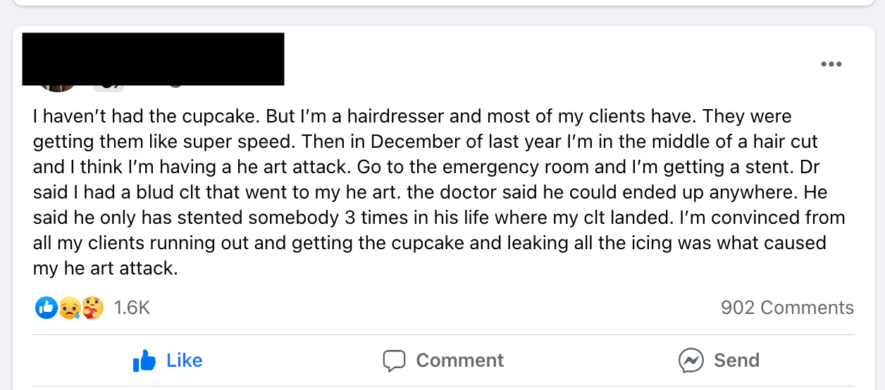
Task: Click the care hug reaction emoji
Action: [x=92, y=308]
